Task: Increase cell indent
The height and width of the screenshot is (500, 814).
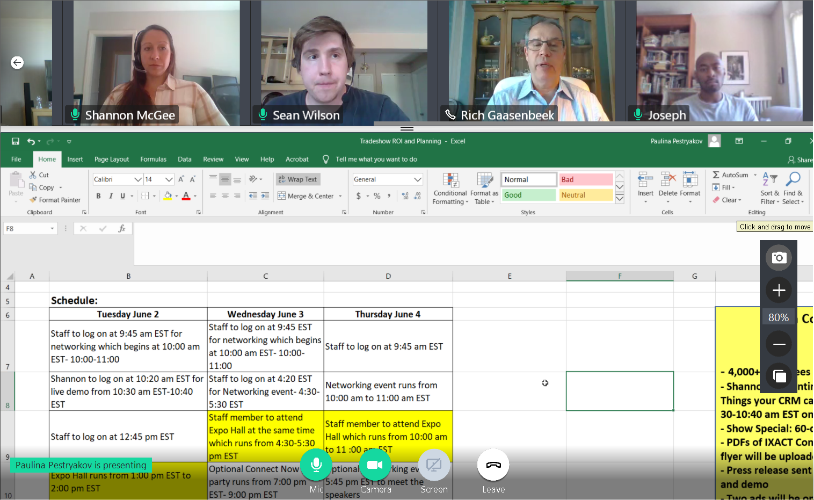Action: [265, 196]
